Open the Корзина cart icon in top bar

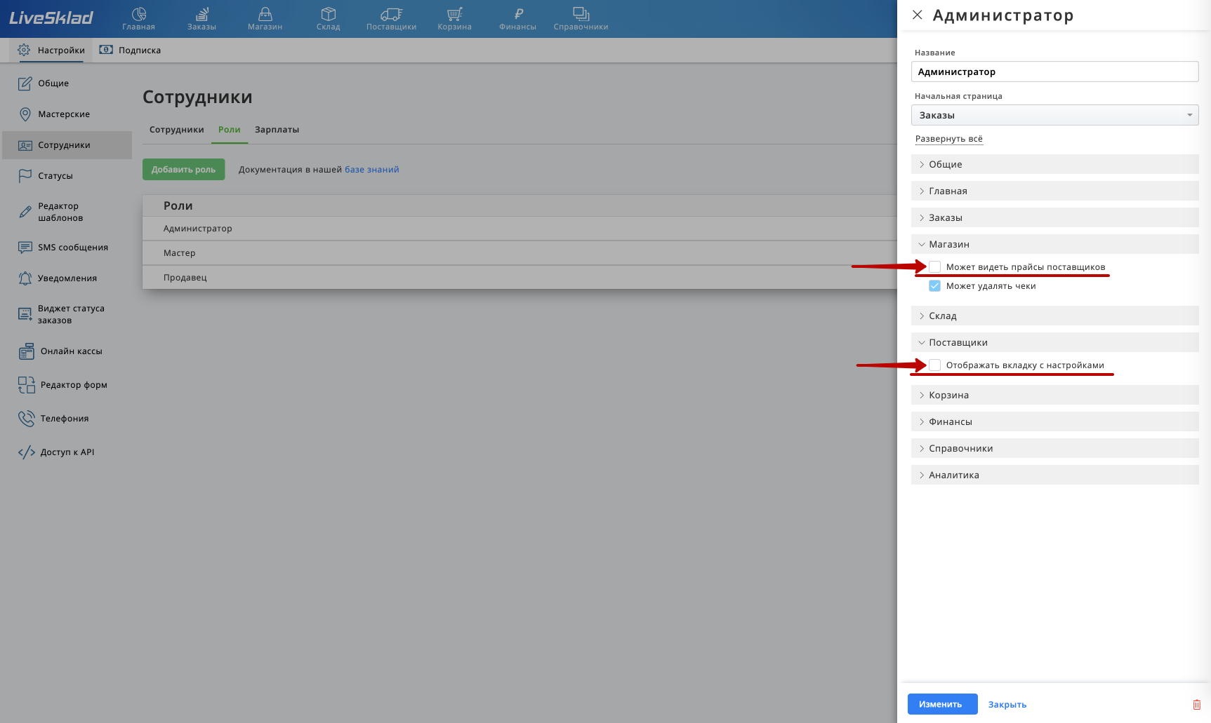[x=455, y=14]
